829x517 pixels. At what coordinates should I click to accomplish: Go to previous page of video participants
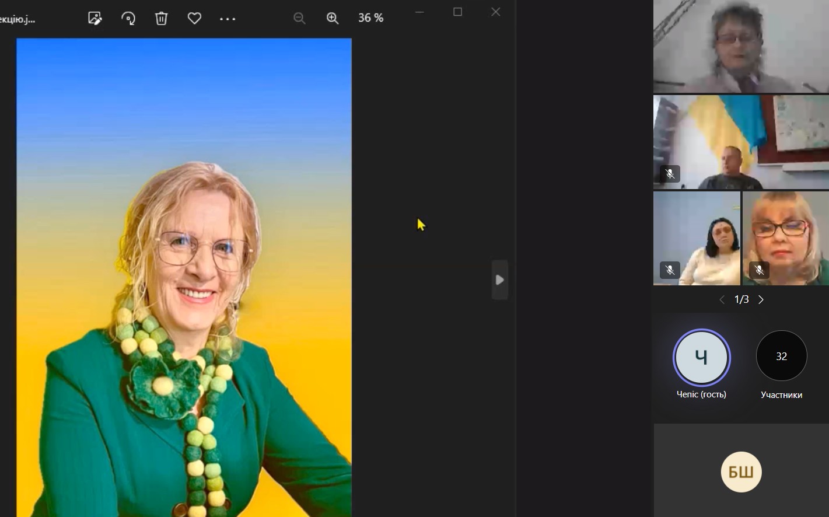click(722, 300)
